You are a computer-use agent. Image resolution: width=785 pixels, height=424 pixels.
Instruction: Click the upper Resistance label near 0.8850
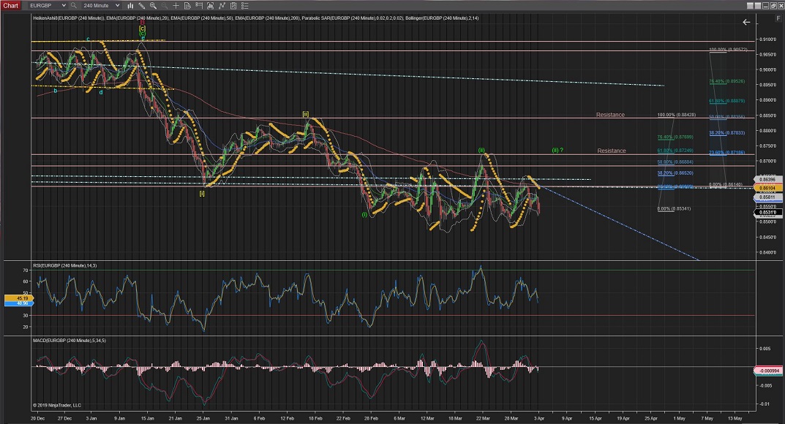coord(610,115)
